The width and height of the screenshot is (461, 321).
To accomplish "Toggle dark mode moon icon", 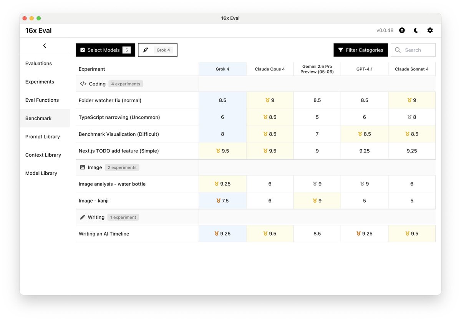I will click(x=416, y=30).
